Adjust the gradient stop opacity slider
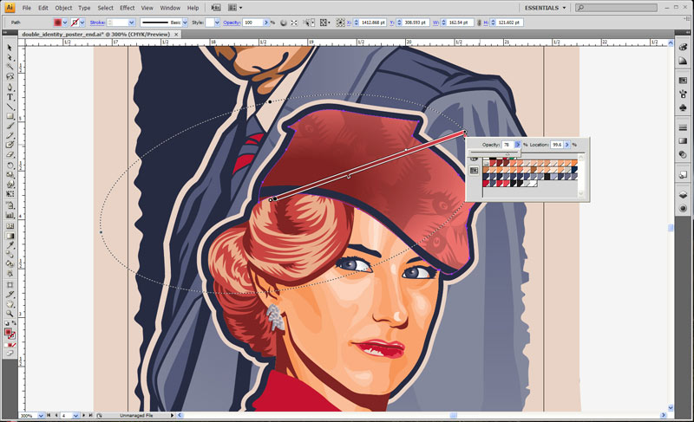The image size is (694, 422). click(x=507, y=153)
